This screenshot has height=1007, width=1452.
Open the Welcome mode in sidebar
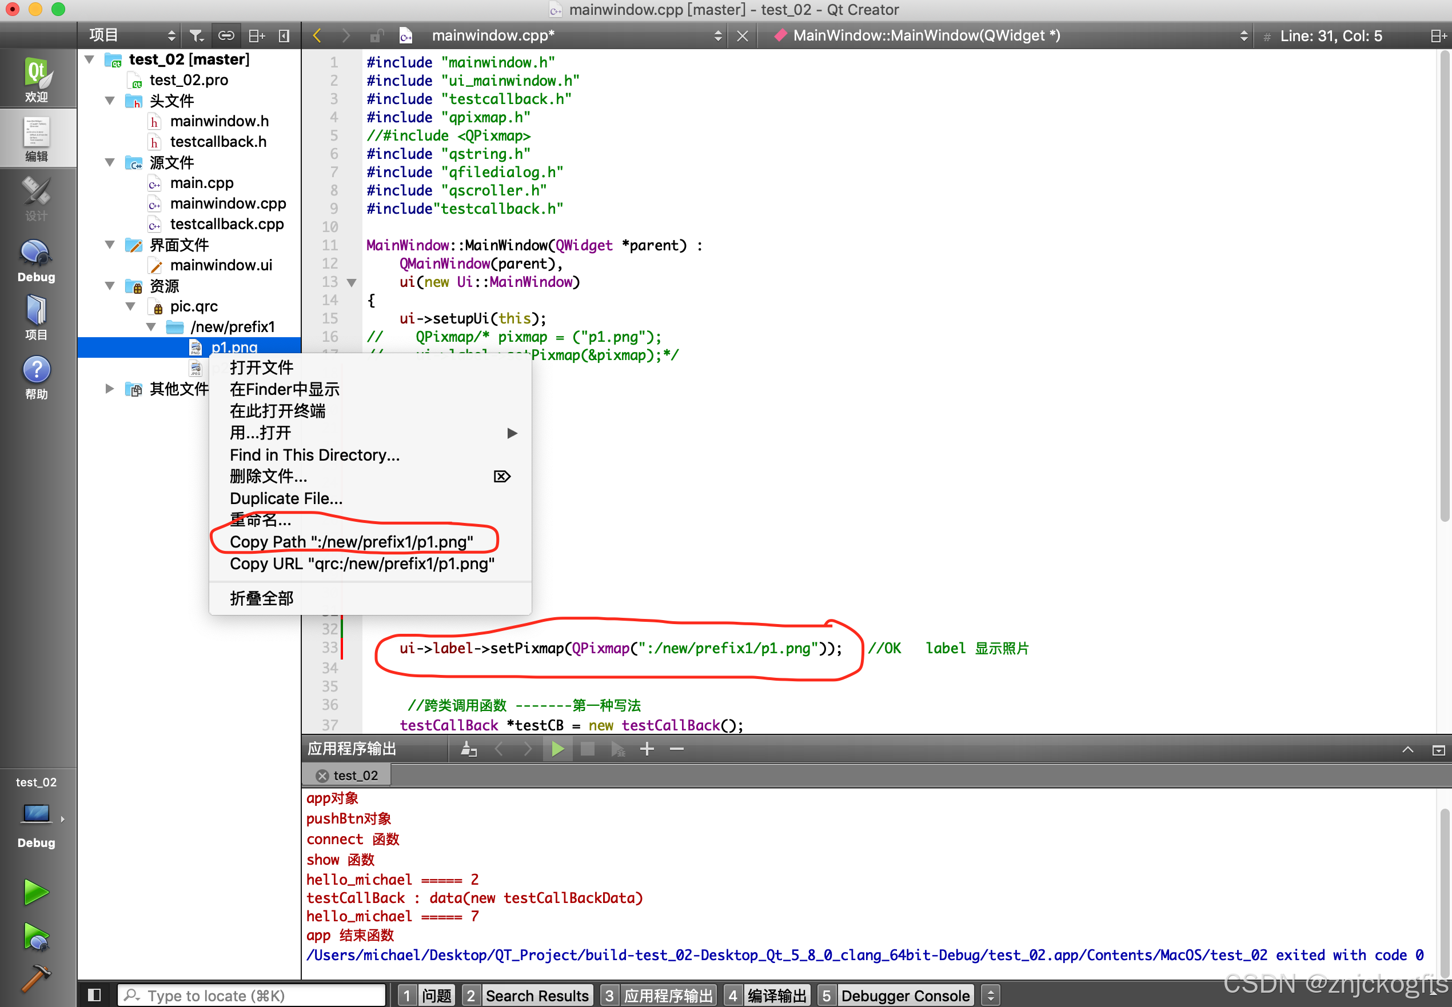[37, 78]
